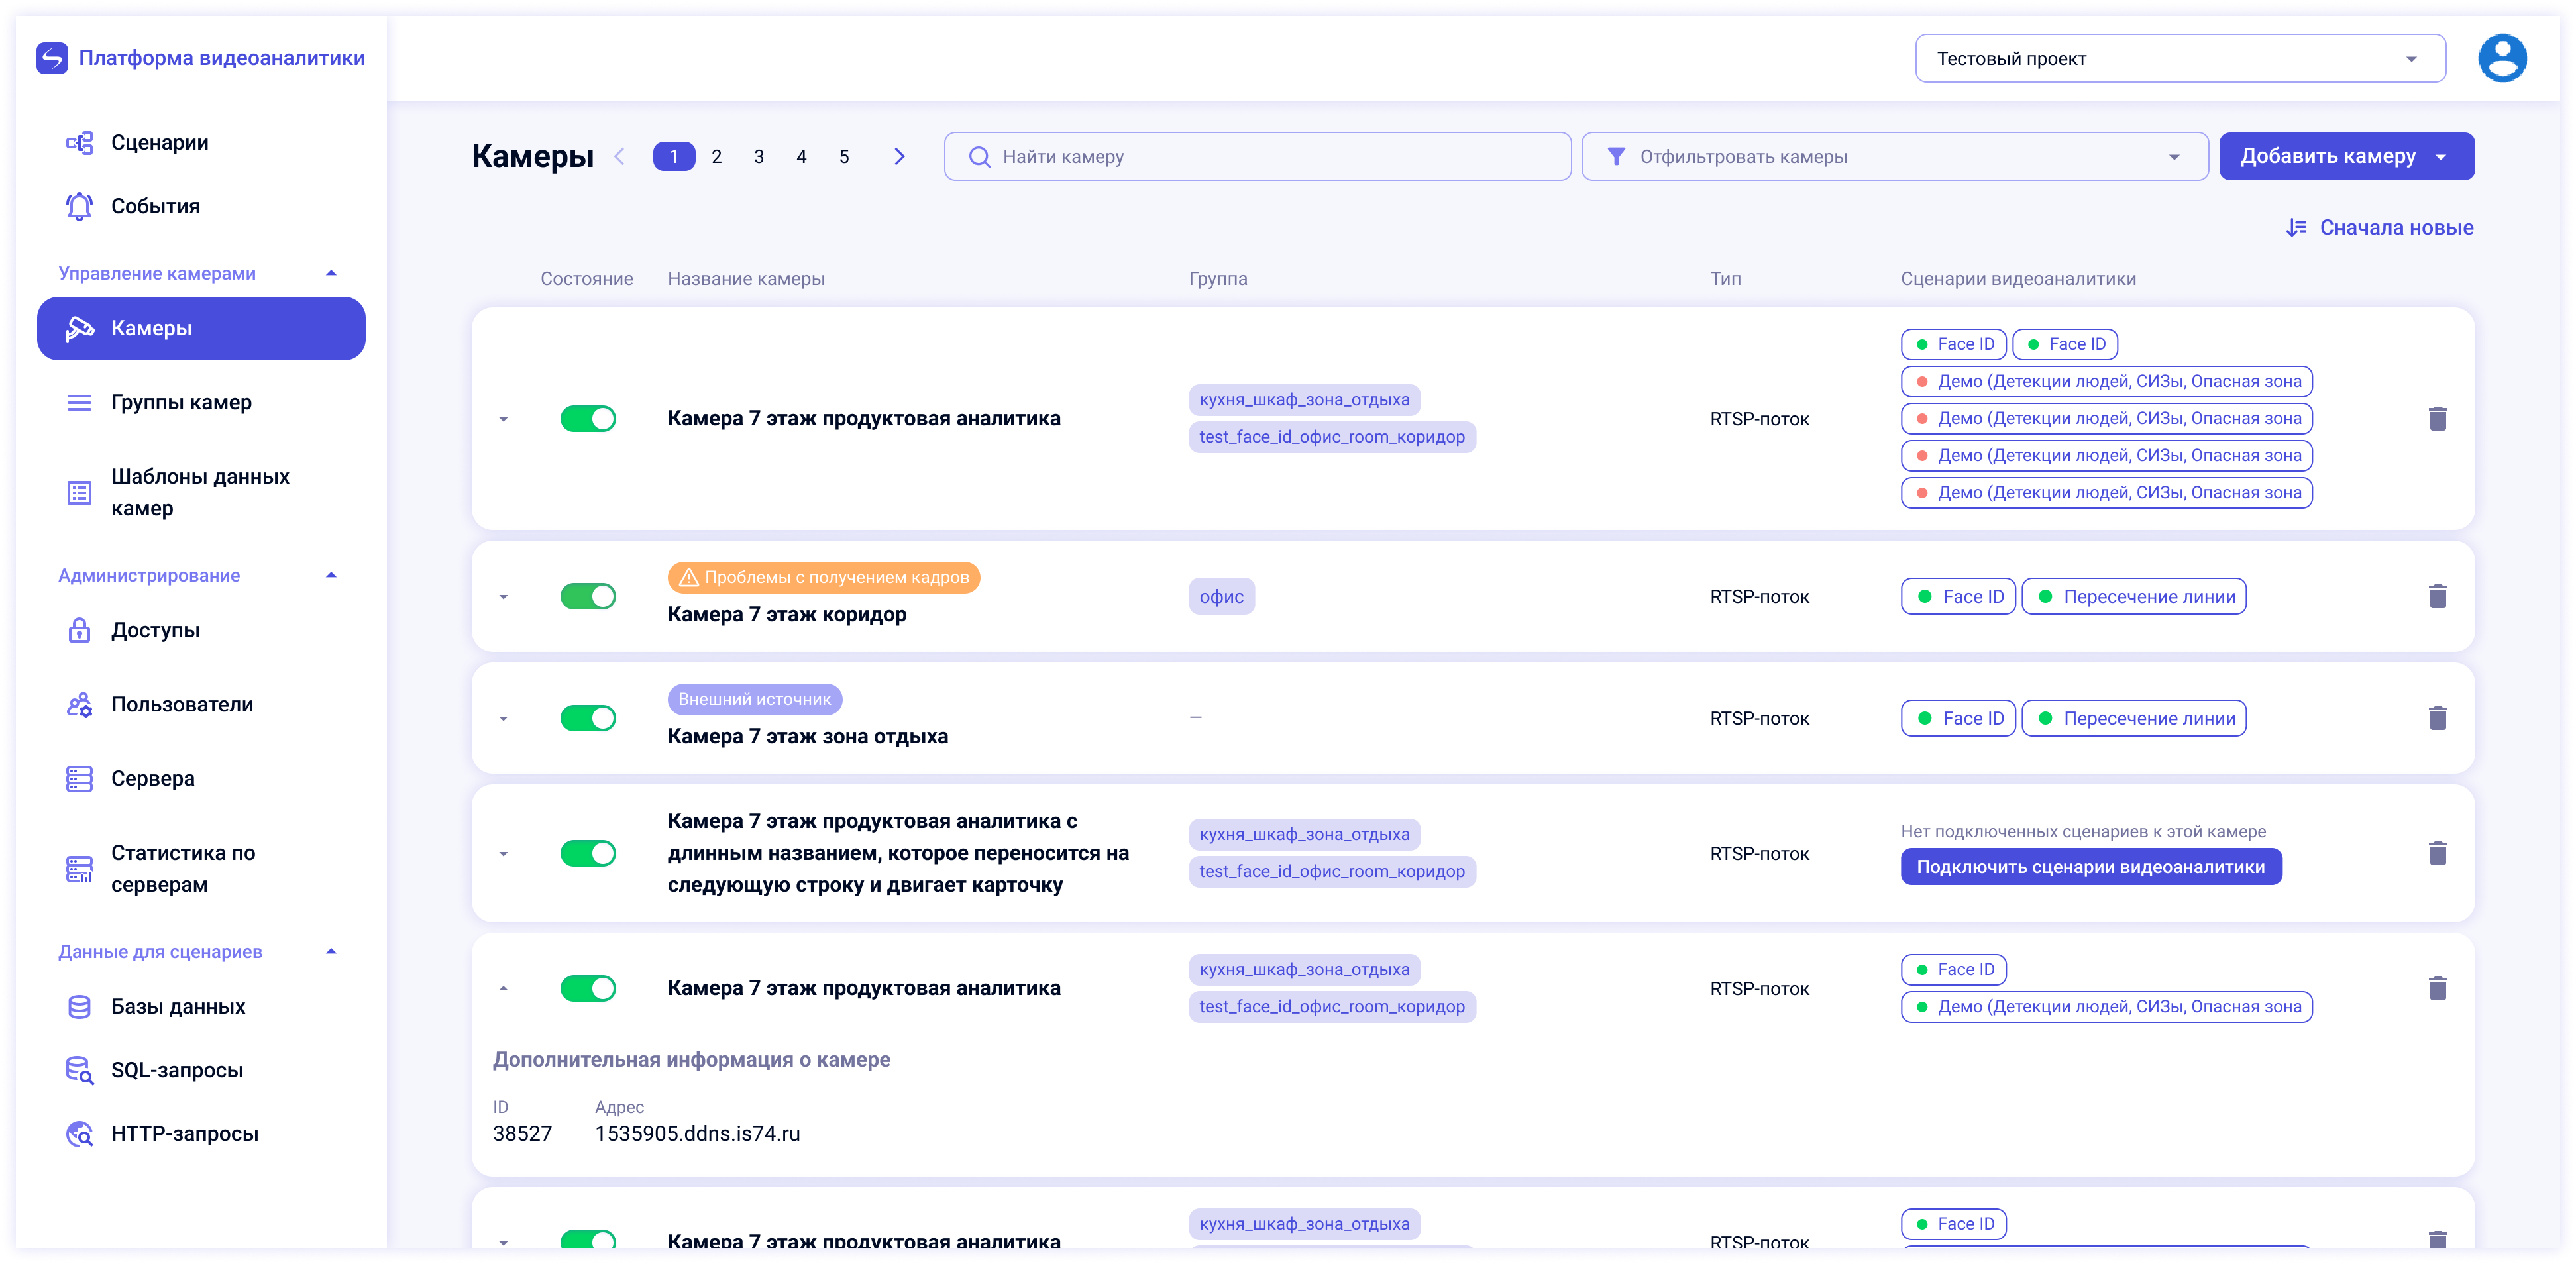
Task: Select current page 1
Action: [x=674, y=157]
